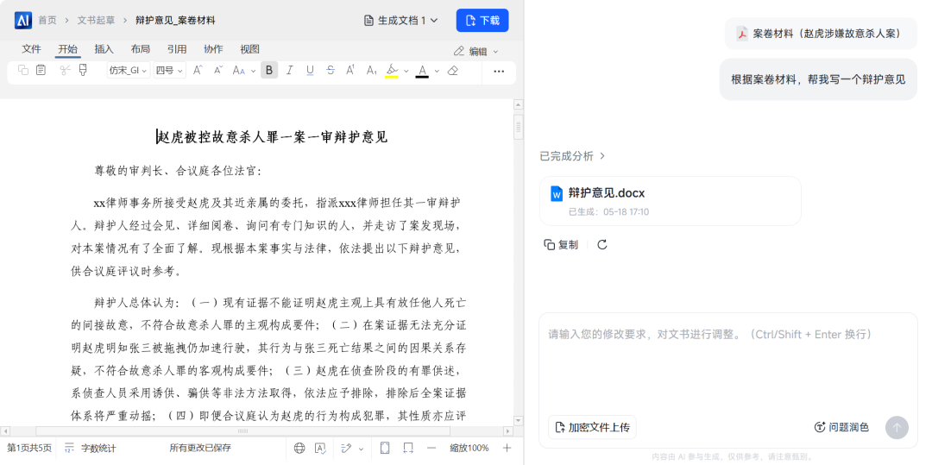Click 问题润色 button
The width and height of the screenshot is (932, 465).
coord(841,427)
